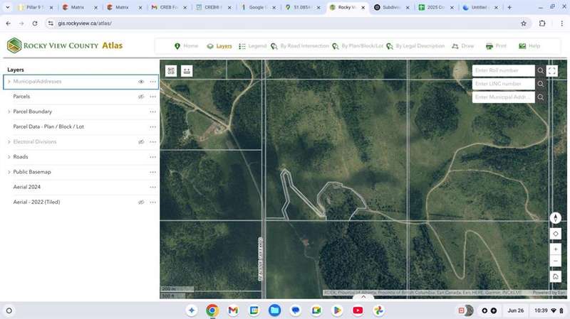Screen dimensions: 570x319
Task: Expand the Parcel Boundary layer group
Action: 9,112
